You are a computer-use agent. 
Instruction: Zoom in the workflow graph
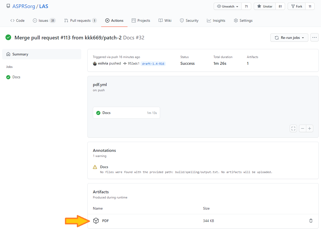point(310,129)
